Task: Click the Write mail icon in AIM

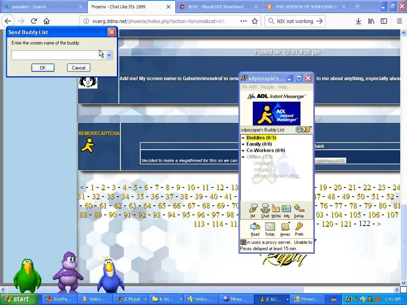Action: click(x=276, y=210)
